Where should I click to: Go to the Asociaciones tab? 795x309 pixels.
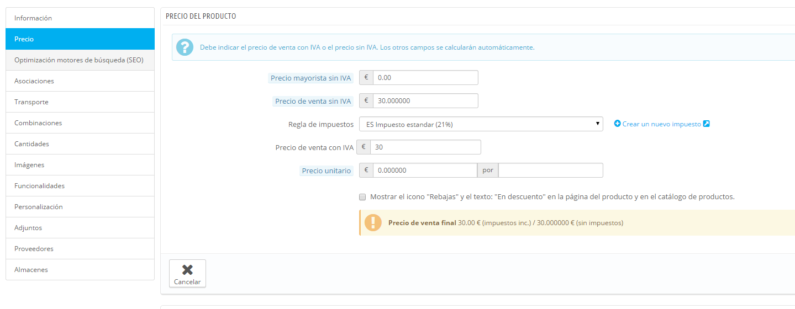[x=80, y=81]
